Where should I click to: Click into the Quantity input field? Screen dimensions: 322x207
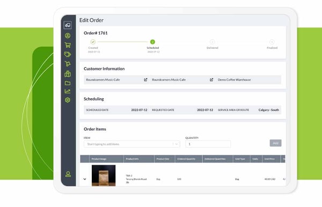pyautogui.click(x=208, y=144)
